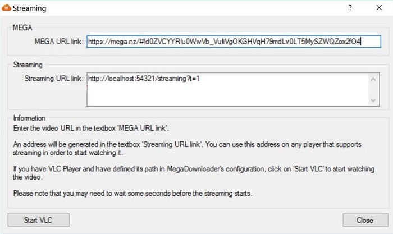Start VLC to watch the video
This screenshot has height=234, width=393.
pos(39,220)
